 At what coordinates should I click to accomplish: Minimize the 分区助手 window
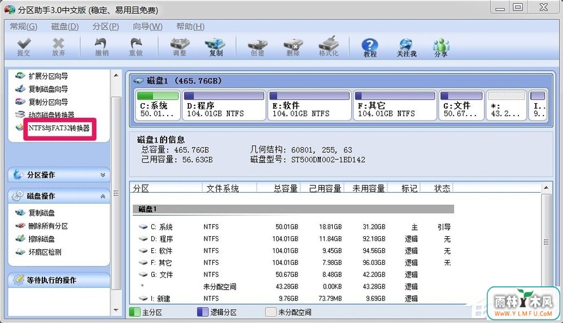click(x=500, y=7)
